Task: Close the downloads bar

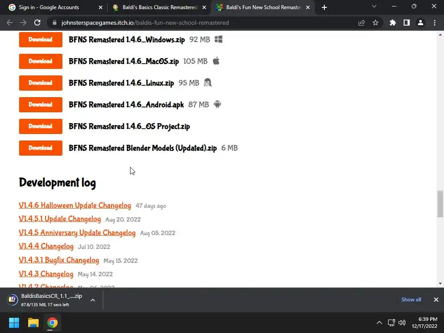Action: pyautogui.click(x=436, y=300)
